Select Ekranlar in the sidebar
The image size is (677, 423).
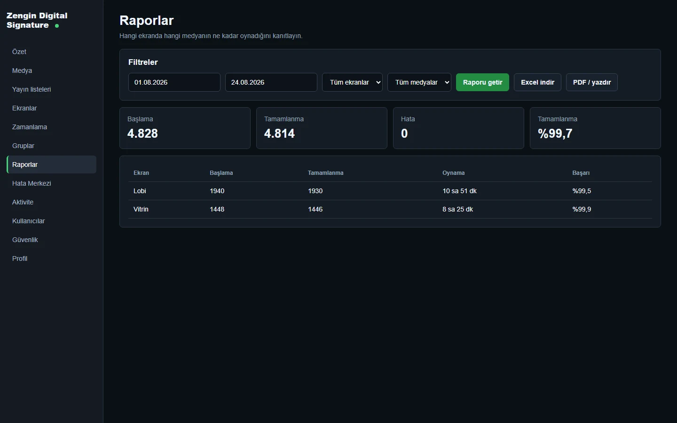click(x=51, y=108)
